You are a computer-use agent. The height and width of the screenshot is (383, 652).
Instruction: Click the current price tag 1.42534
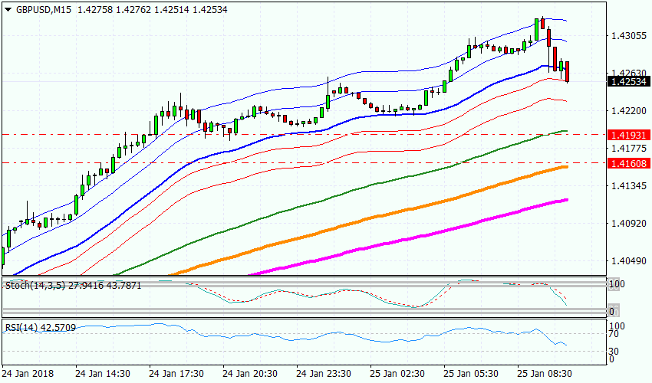[x=626, y=81]
